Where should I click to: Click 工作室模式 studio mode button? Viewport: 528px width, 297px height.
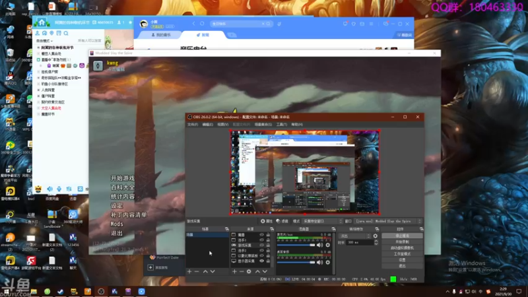click(402, 254)
